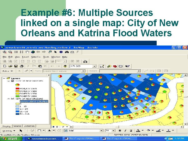
Task: Open the Find binoculars tool
Action: coord(67,52)
